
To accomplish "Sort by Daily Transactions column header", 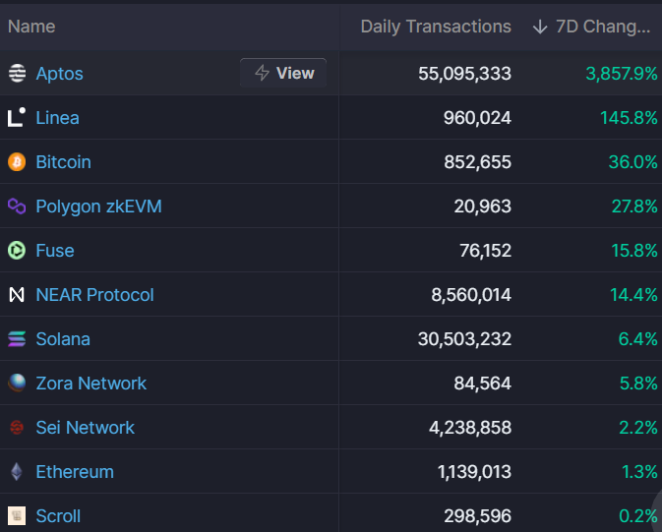I will pos(436,27).
